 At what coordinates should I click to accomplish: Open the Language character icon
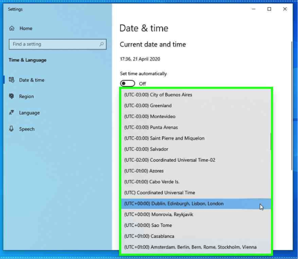12,113
